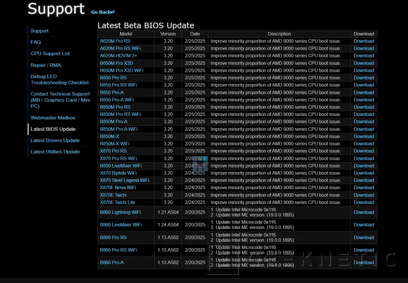The width and height of the screenshot is (408, 283).
Task: Download BIOS for B650M Pro X3D
Action: click(364, 63)
